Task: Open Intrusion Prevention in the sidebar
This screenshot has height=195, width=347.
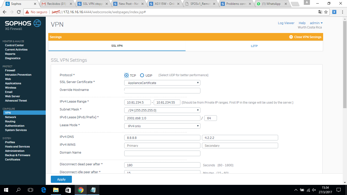Action: coord(18,75)
